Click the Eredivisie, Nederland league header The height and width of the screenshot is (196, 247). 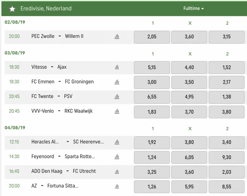(x=46, y=9)
